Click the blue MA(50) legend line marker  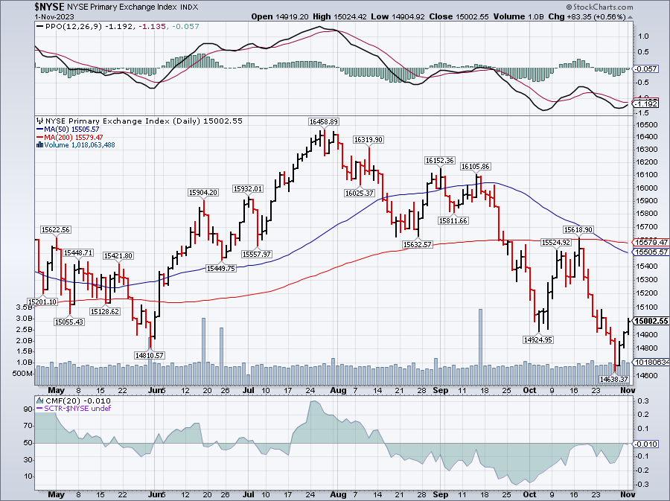point(40,129)
